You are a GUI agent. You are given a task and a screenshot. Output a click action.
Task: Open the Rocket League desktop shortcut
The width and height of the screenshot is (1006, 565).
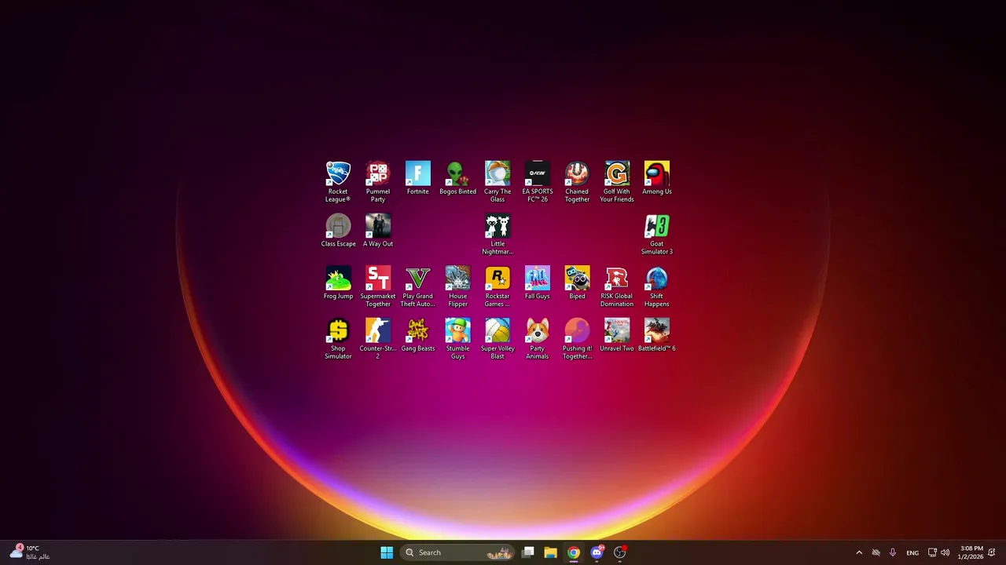click(338, 181)
